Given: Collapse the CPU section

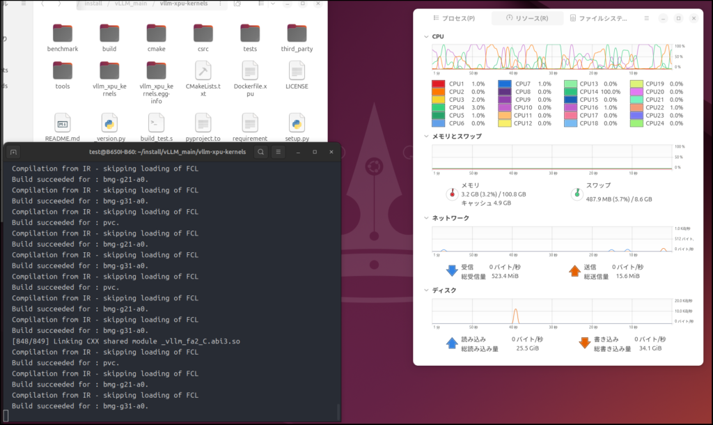Looking at the screenshot, I should [426, 36].
